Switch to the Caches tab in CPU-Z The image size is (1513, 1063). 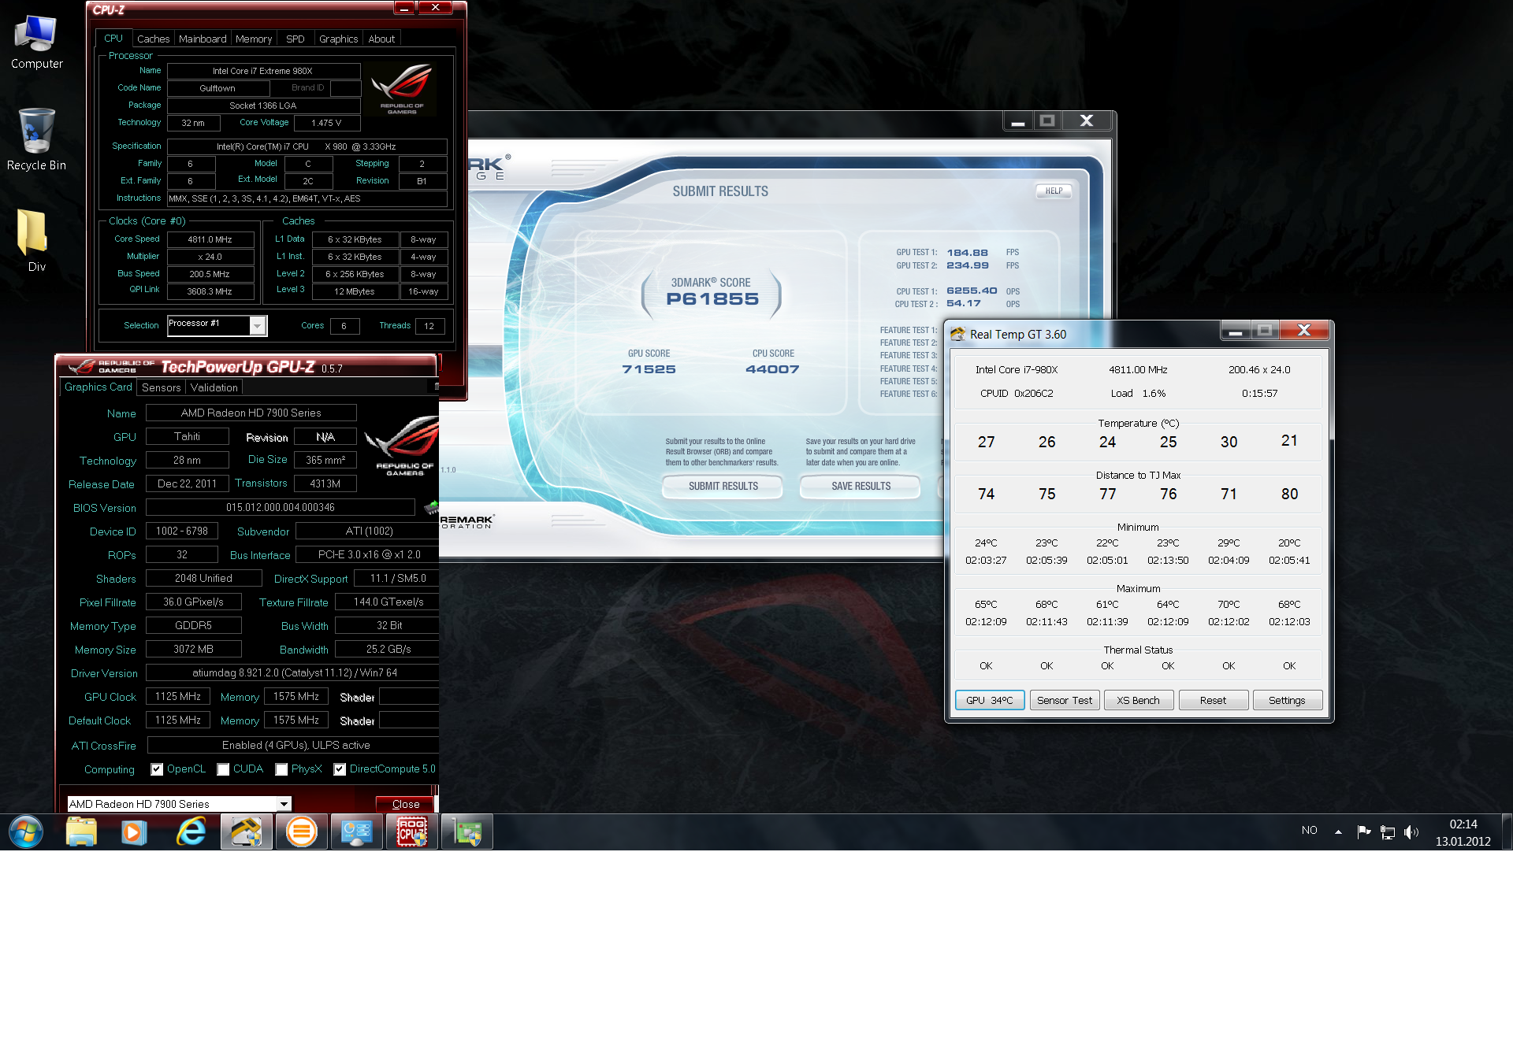(153, 39)
